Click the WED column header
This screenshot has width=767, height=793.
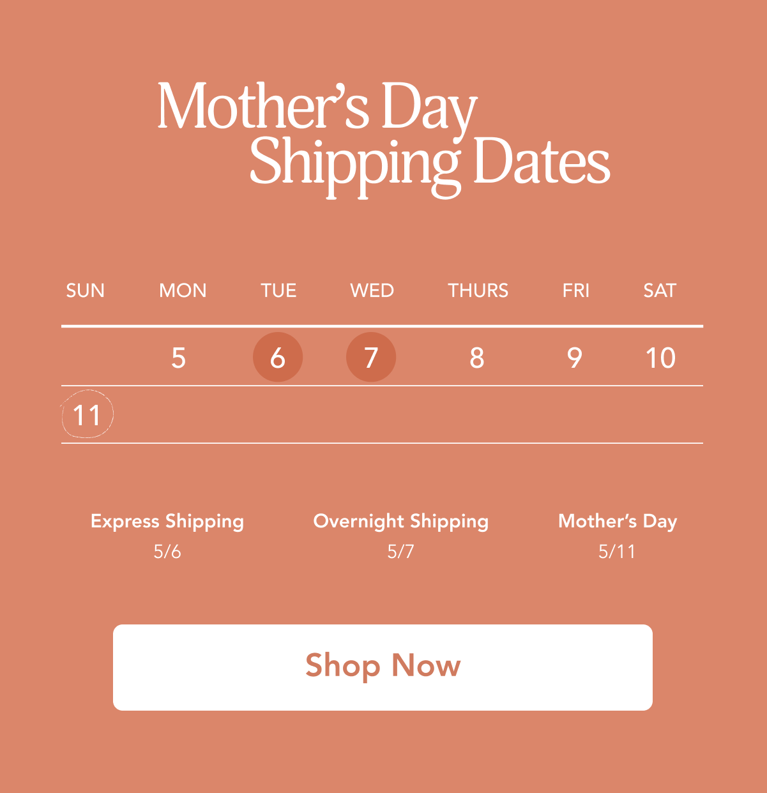pyautogui.click(x=372, y=291)
